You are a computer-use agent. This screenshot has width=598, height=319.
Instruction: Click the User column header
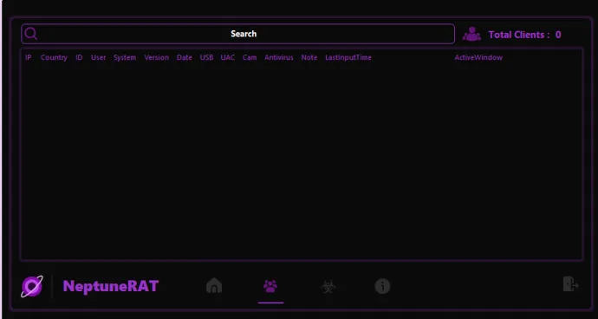click(99, 57)
